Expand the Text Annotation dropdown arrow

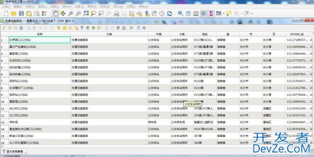tap(252, 14)
